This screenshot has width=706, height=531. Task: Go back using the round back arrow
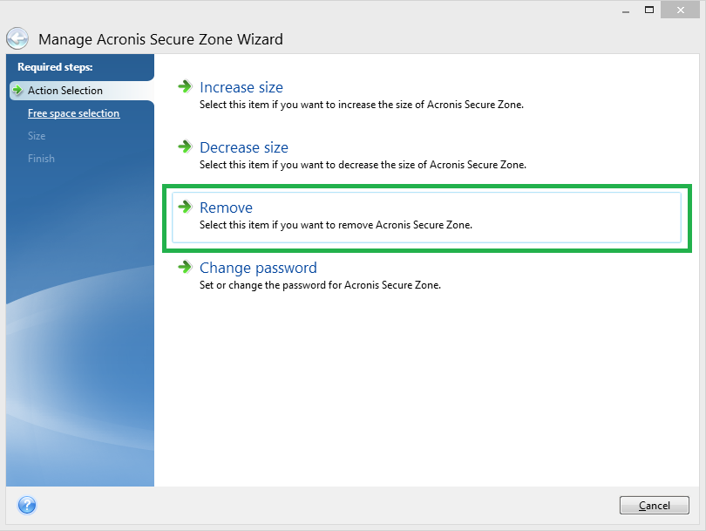click(x=17, y=38)
